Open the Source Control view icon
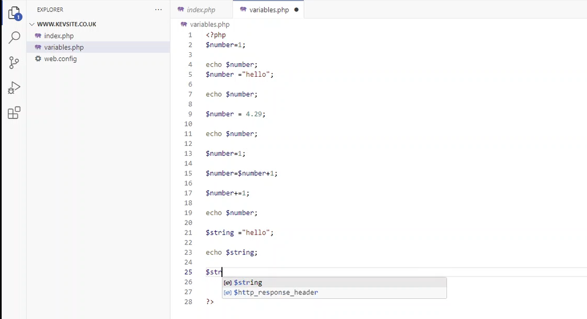Viewport: 587px width, 319px height. coord(14,63)
